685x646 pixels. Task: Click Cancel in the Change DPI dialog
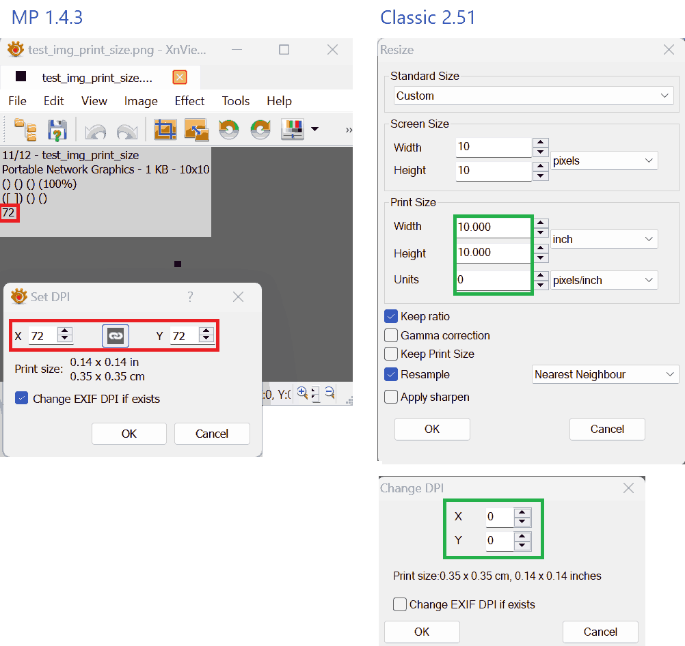click(x=600, y=632)
